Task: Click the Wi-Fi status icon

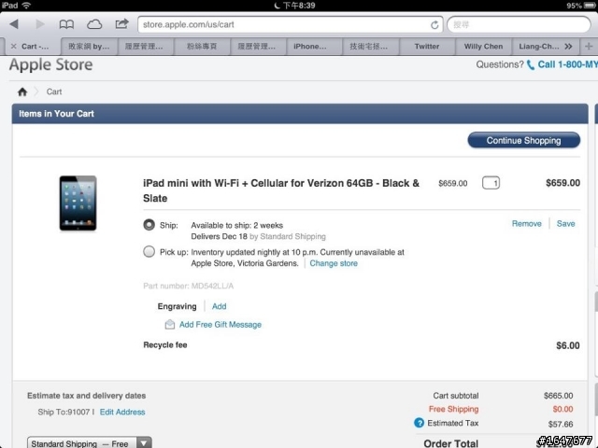Action: 26,6
